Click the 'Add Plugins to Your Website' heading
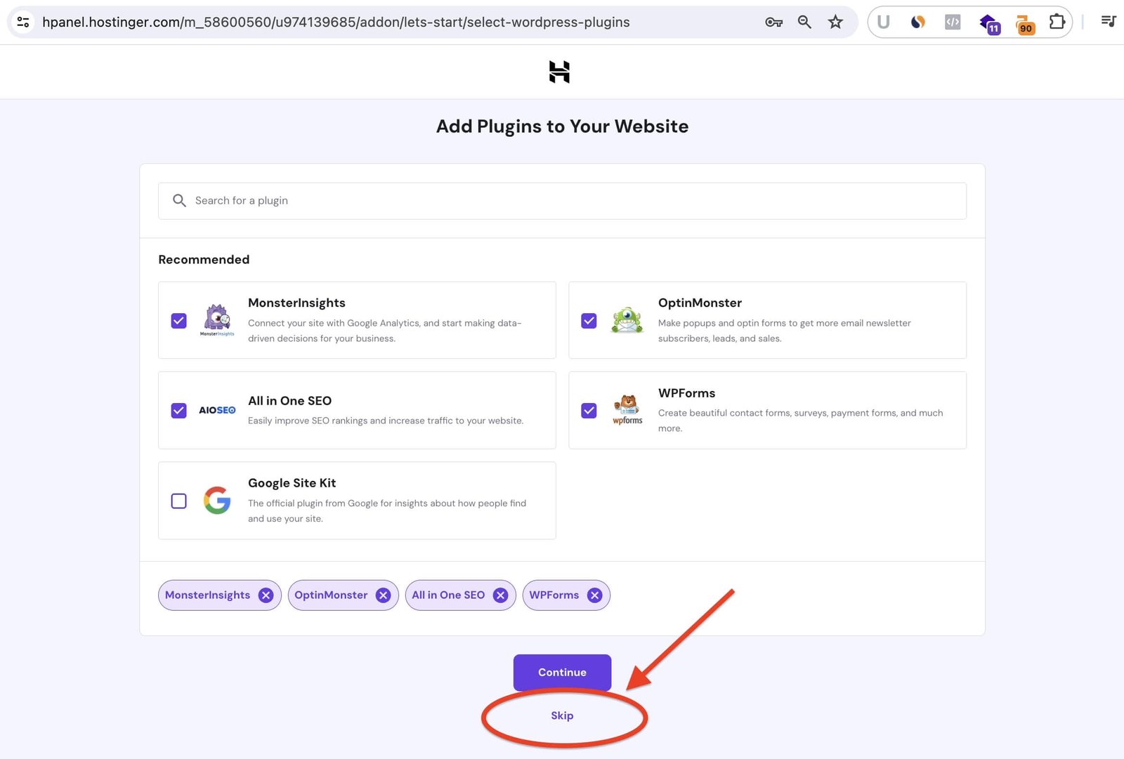The width and height of the screenshot is (1124, 759). point(562,126)
